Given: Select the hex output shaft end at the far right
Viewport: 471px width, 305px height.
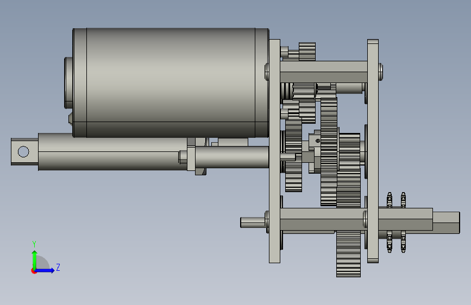Looking at the screenshot, I should pyautogui.click(x=446, y=223).
